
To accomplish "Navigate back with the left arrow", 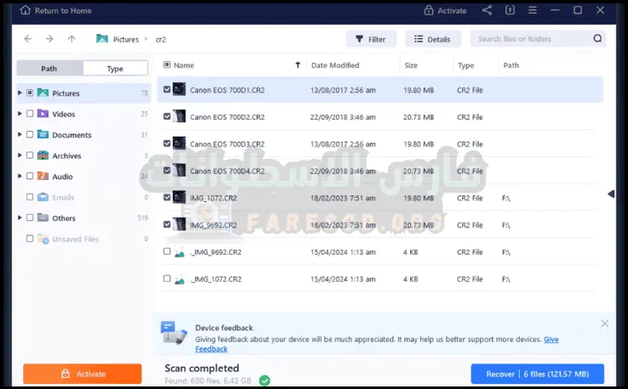I will (28, 39).
